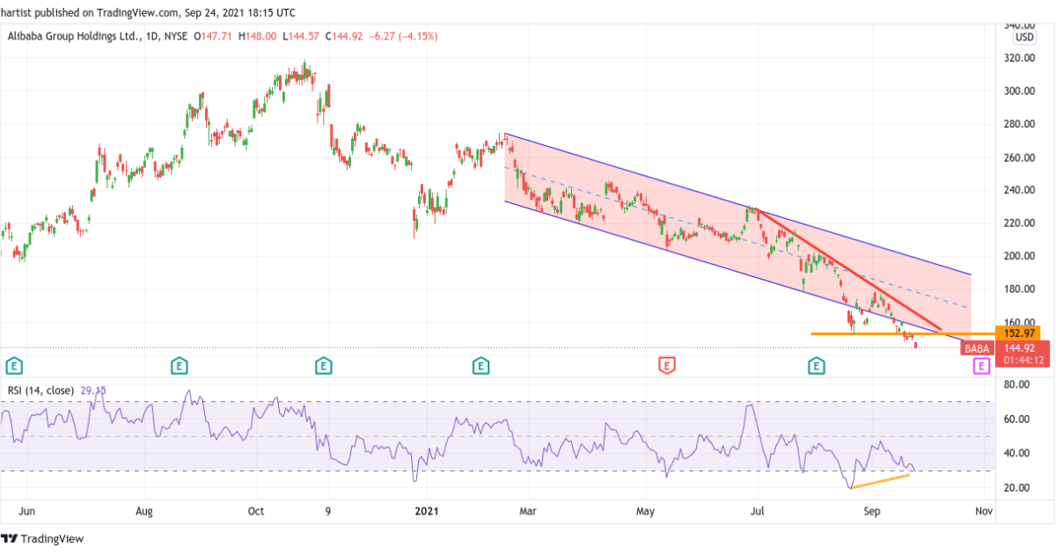Image resolution: width=1056 pixels, height=554 pixels.
Task: Click the Jun label on the time axis
Action: pos(27,511)
